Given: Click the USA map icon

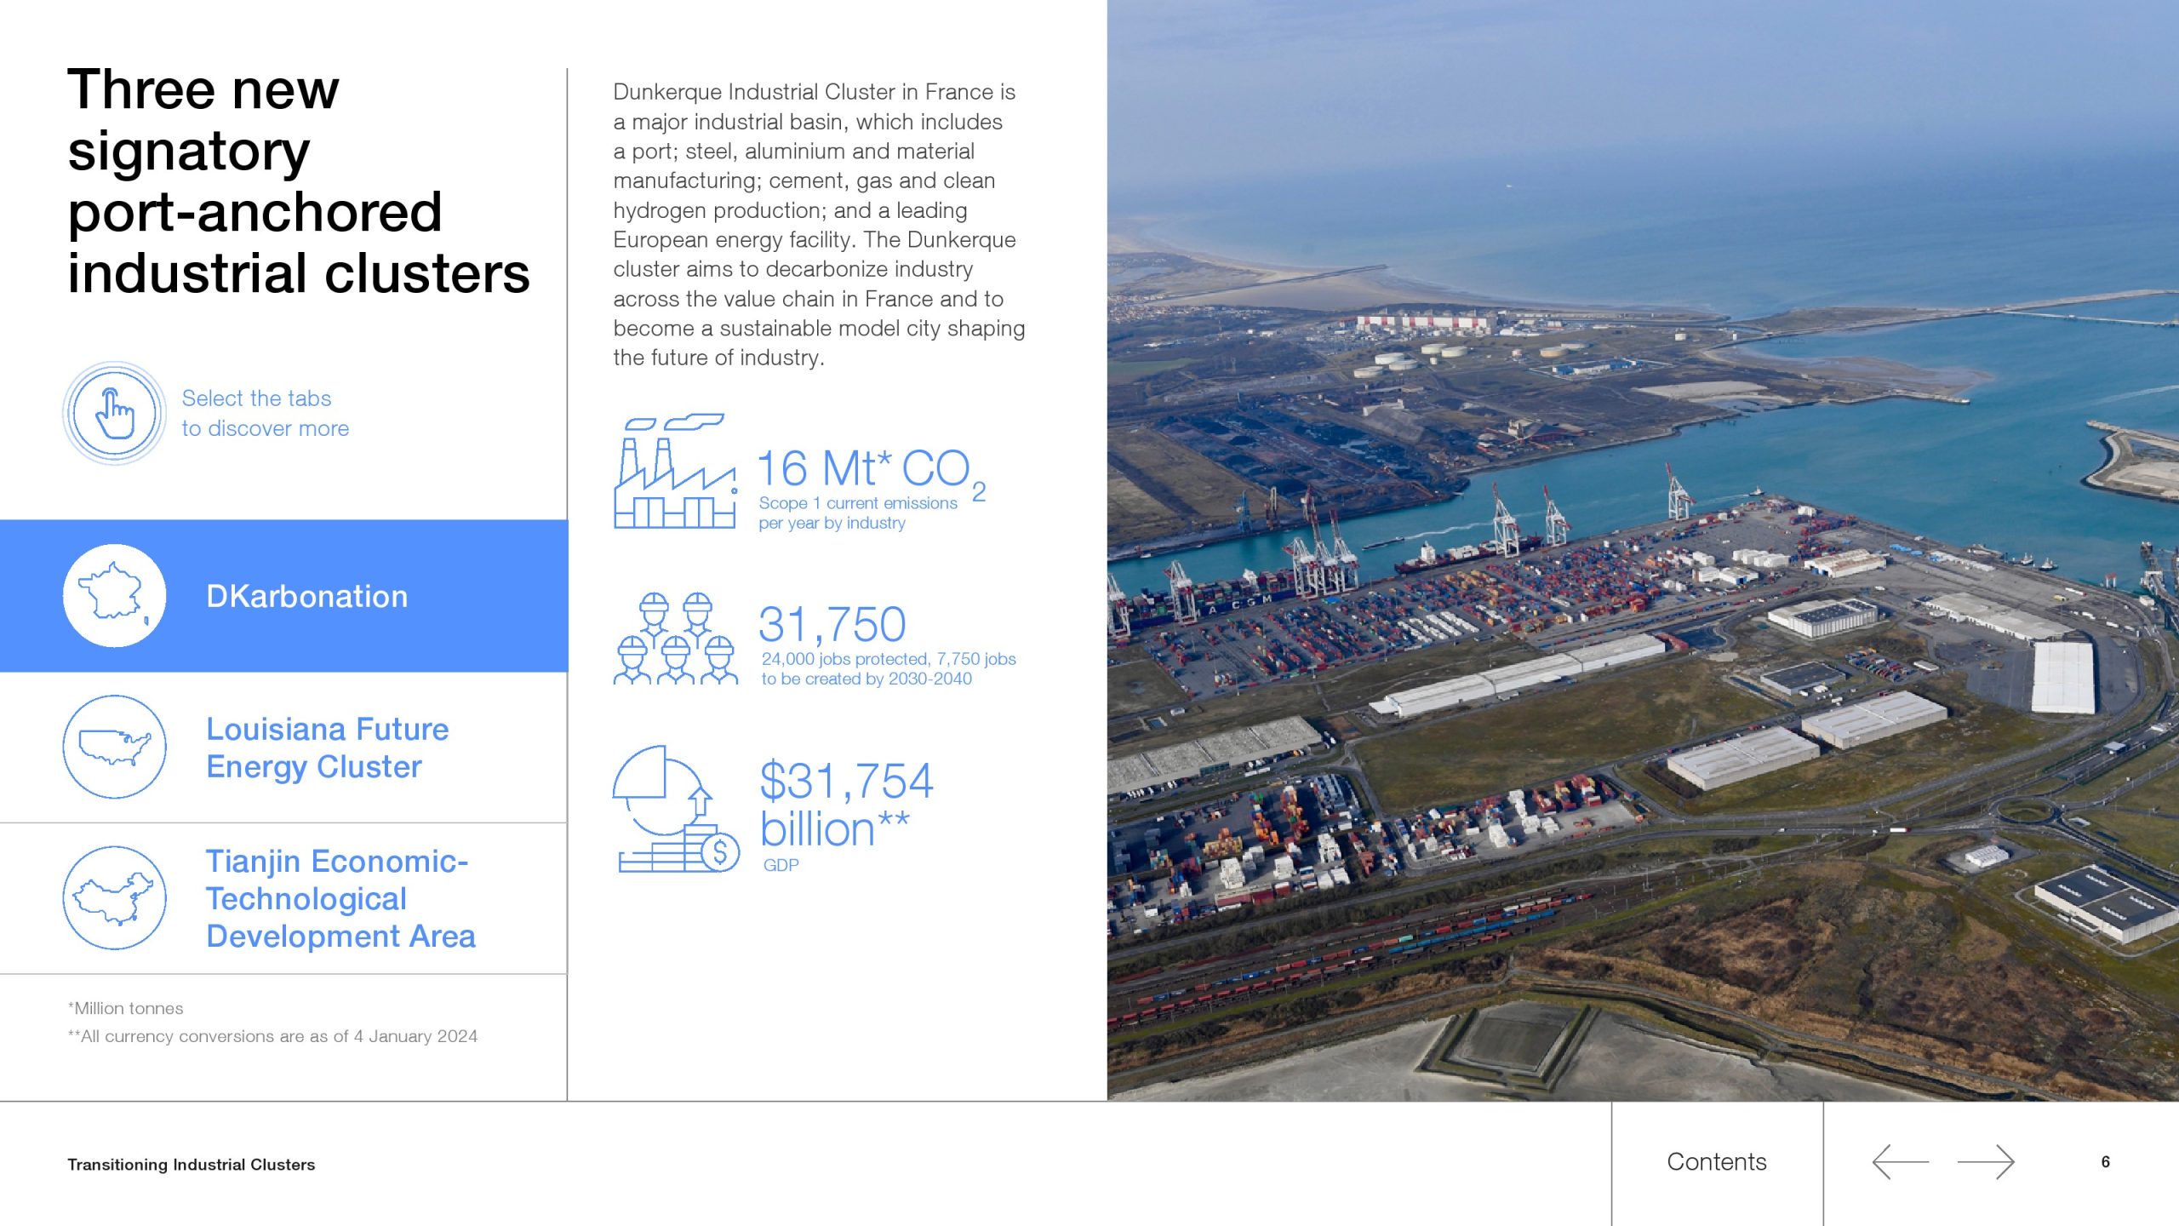Looking at the screenshot, I should coord(114,747).
